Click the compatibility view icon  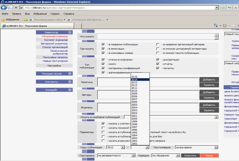(x=223, y=7)
